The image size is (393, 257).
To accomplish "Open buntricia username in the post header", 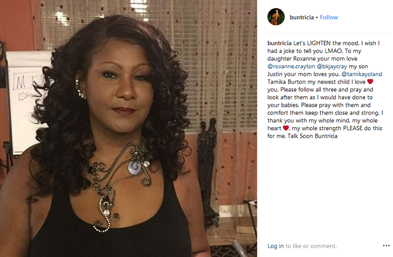I will 302,17.
